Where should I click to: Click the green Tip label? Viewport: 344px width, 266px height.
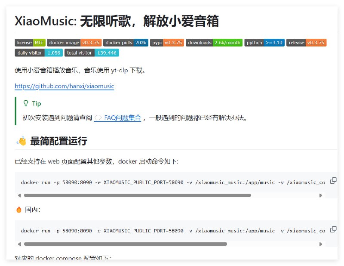tap(37, 103)
